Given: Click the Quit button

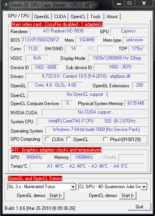Looking at the screenshot, I should [x=139, y=207].
